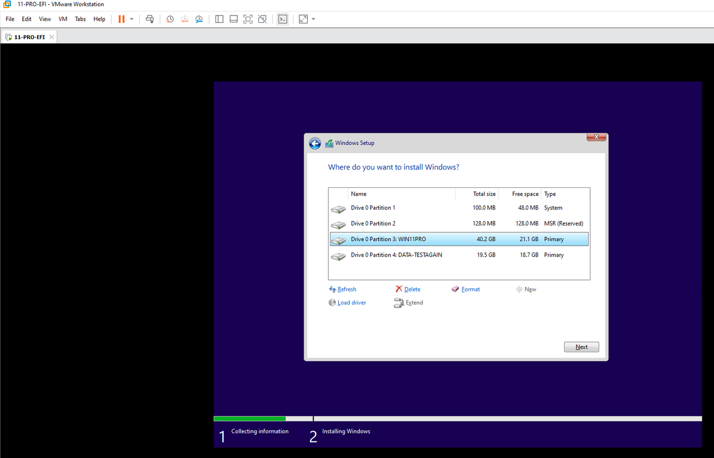Click the setup progress bar at bottom
This screenshot has width=714, height=458.
(458, 418)
